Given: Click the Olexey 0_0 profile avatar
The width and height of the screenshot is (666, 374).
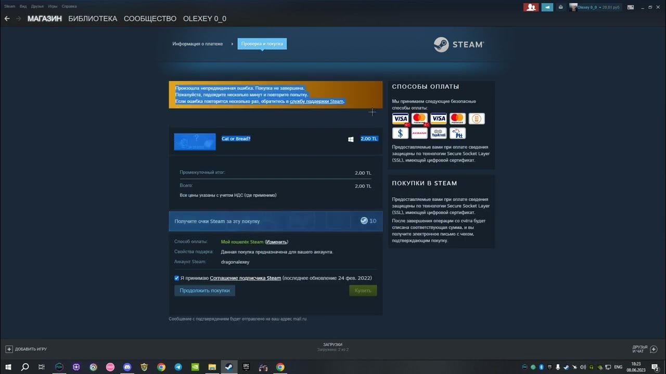Looking at the screenshot, I should pos(573,7).
